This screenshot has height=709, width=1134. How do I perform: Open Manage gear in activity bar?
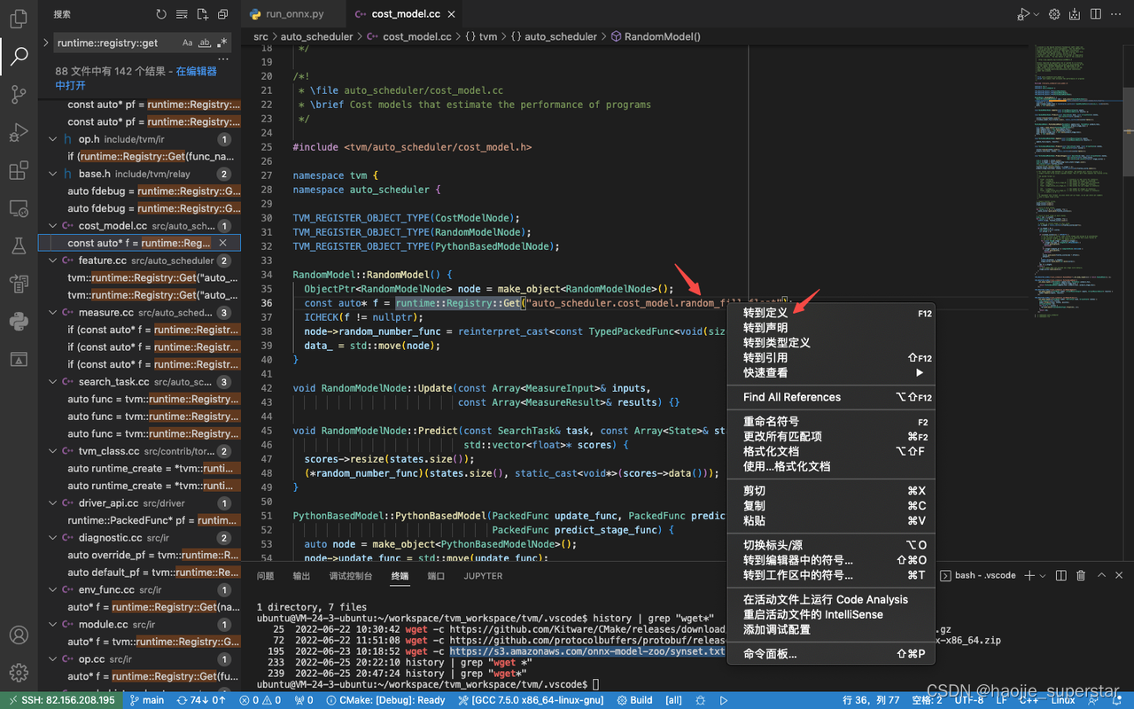[x=19, y=673]
